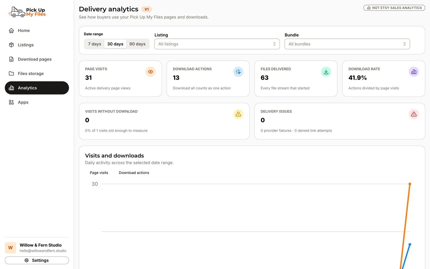This screenshot has width=430, height=269.
Task: Click 'Active delivery page views' caption
Action: tap(107, 88)
